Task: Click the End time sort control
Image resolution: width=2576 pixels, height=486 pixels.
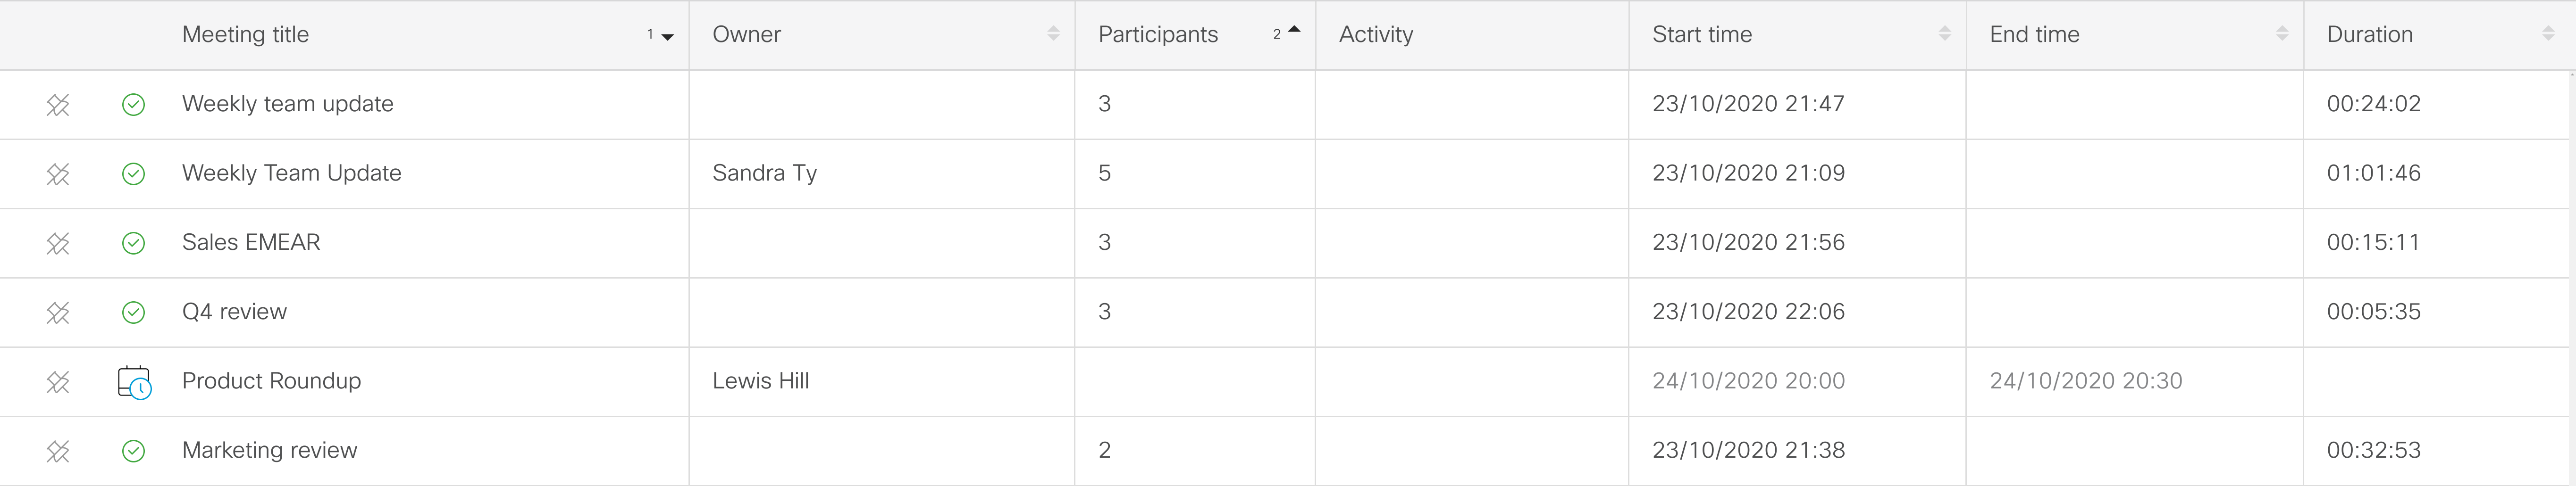Action: tap(2281, 33)
